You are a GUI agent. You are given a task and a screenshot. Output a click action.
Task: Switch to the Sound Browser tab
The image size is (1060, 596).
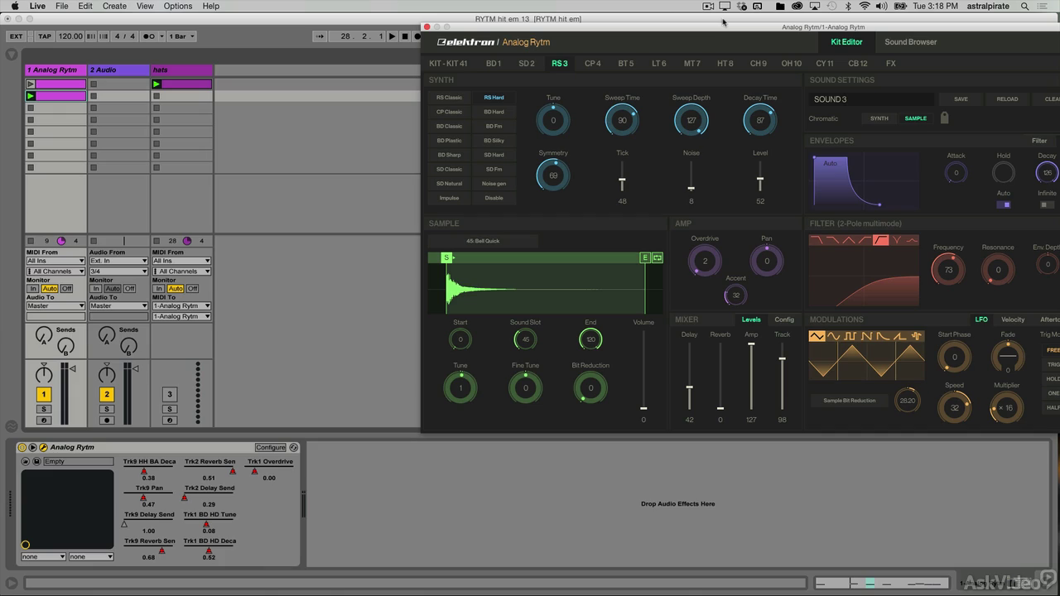coord(910,42)
